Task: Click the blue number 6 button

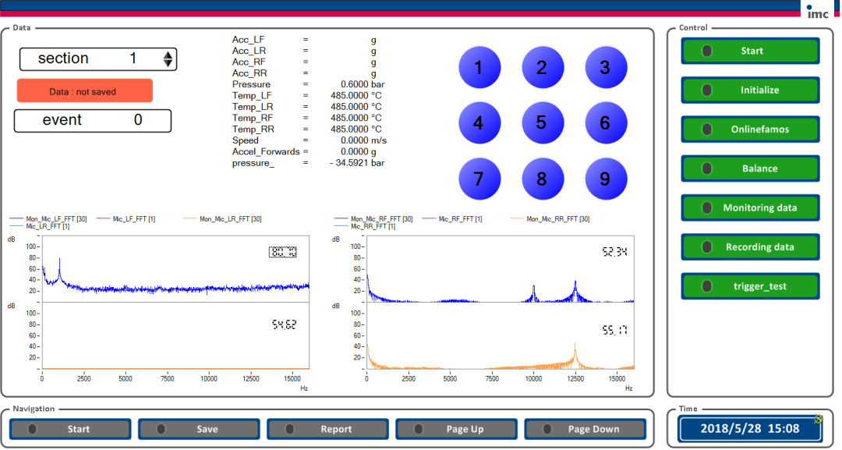Action: pyautogui.click(x=606, y=123)
